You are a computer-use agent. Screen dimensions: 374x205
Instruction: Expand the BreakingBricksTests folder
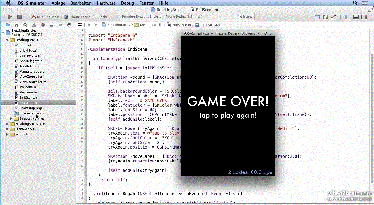pyautogui.click(x=8, y=124)
